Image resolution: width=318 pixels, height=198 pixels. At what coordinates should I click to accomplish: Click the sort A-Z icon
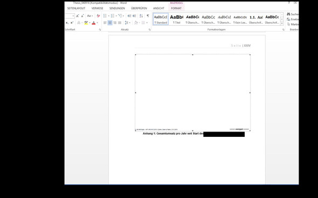141,16
